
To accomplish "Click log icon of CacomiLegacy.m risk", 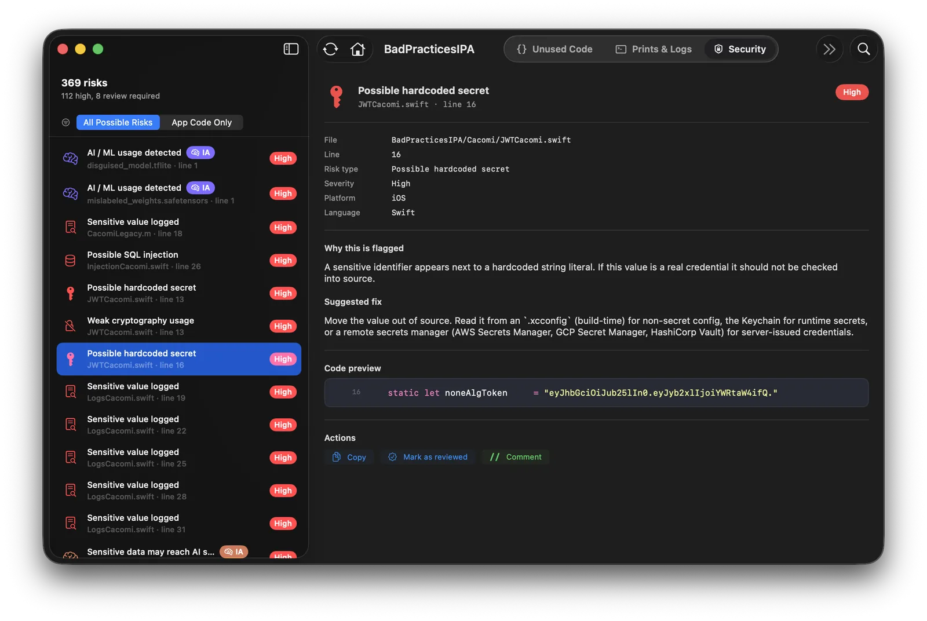I will click(x=70, y=227).
